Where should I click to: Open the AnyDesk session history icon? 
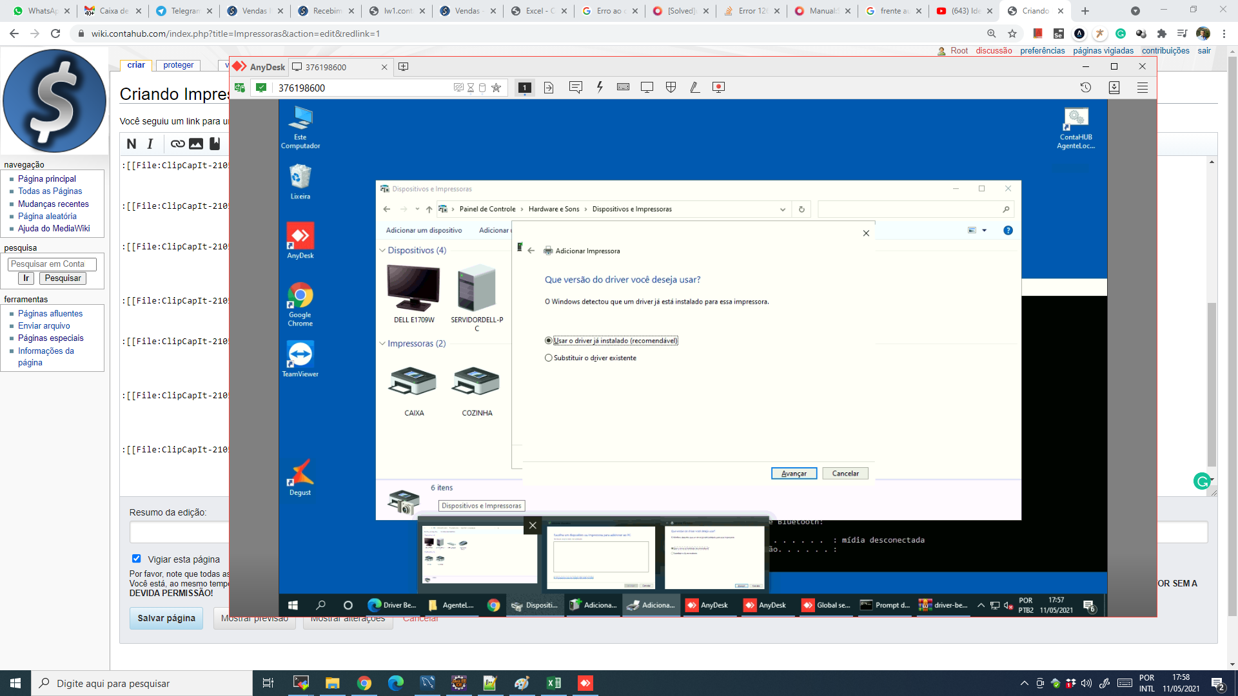pyautogui.click(x=1086, y=88)
